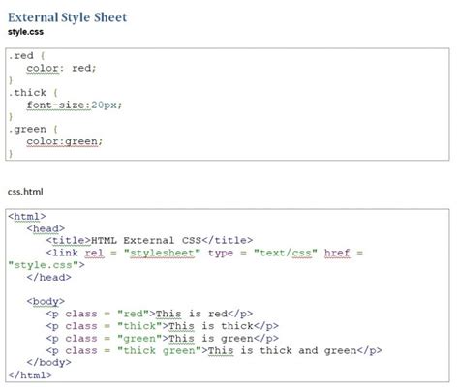Click the "css.html" file name label
459x390 pixels.
click(25, 192)
